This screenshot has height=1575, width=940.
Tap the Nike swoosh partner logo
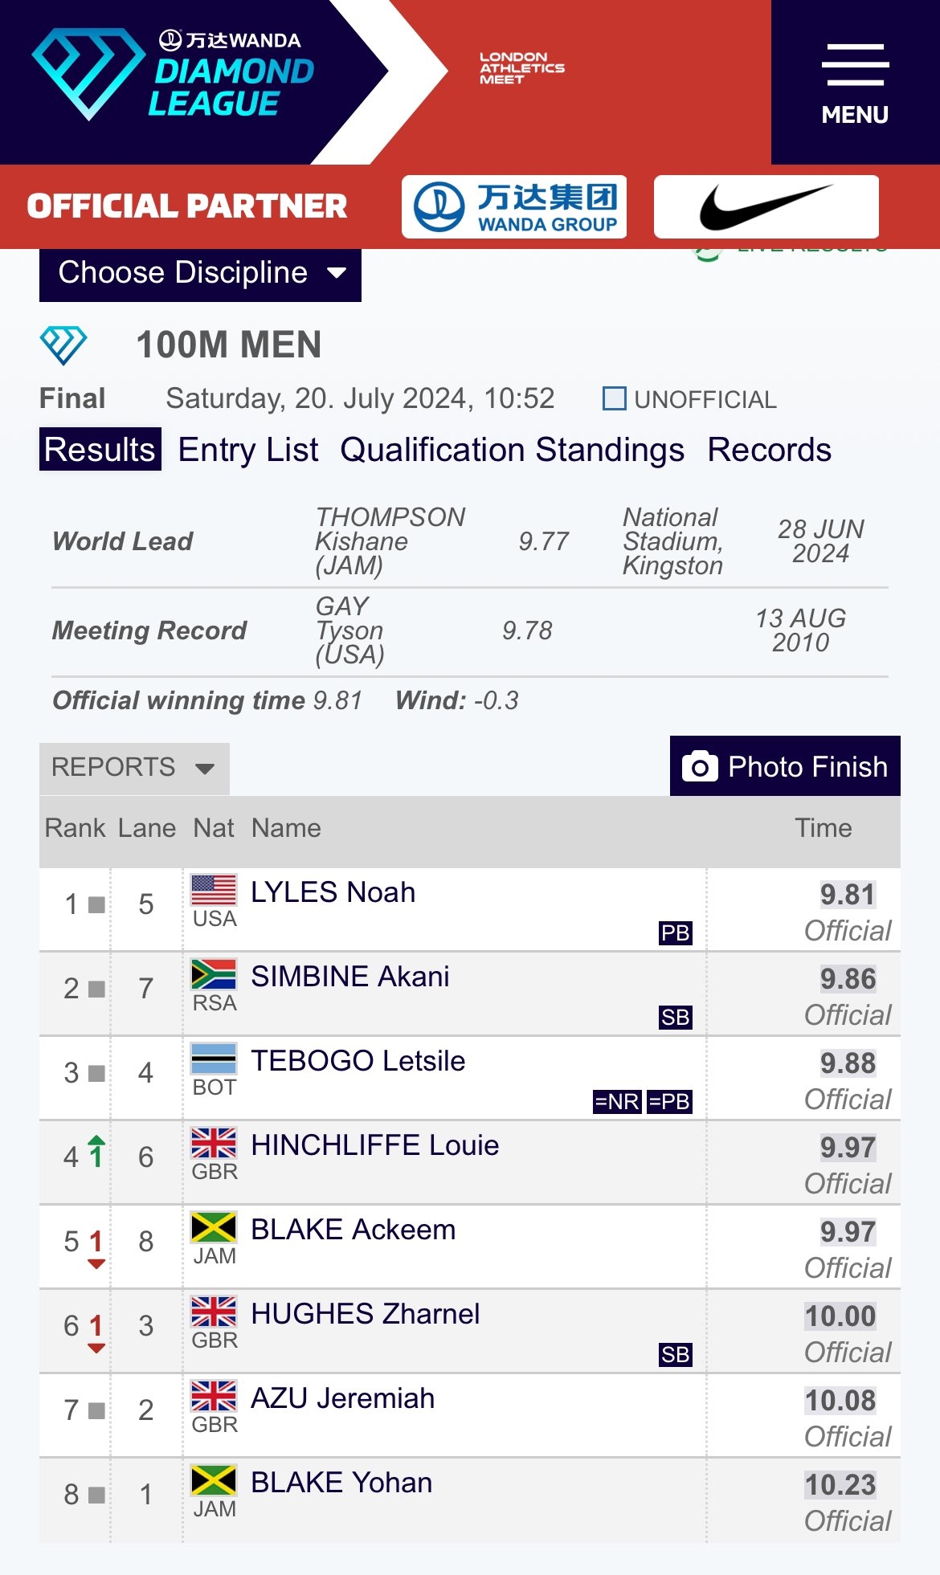[766, 206]
